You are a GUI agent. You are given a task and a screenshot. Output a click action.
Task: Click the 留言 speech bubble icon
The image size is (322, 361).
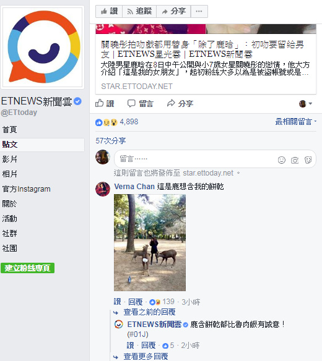[x=131, y=103]
